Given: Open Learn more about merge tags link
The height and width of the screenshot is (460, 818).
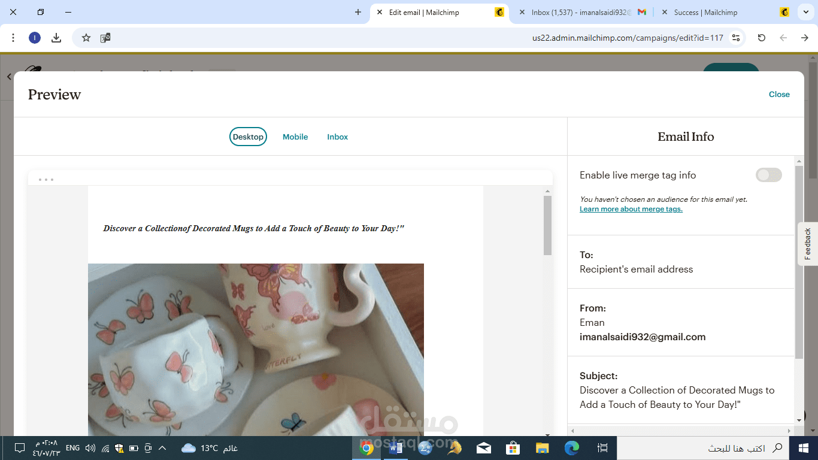Looking at the screenshot, I should 631,209.
